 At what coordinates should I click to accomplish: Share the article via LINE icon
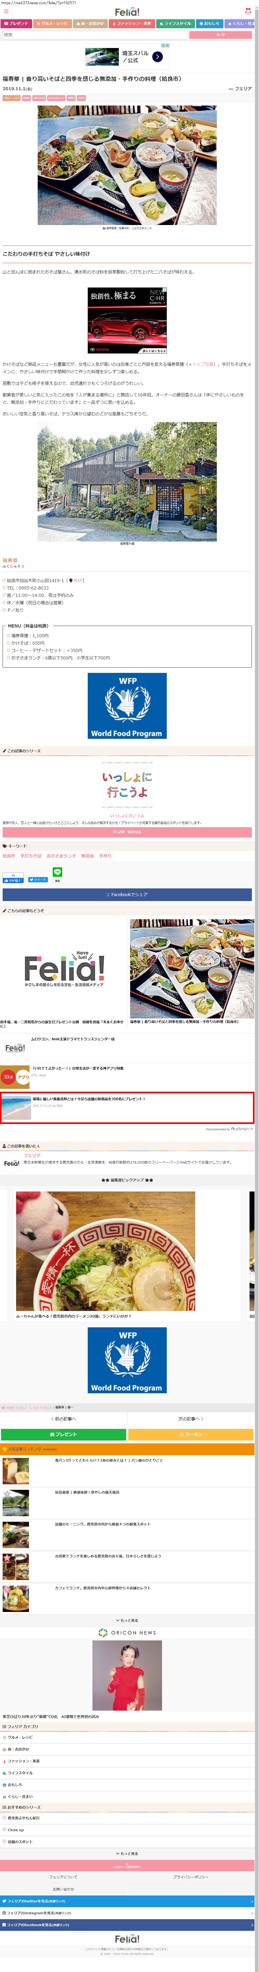tap(57, 872)
